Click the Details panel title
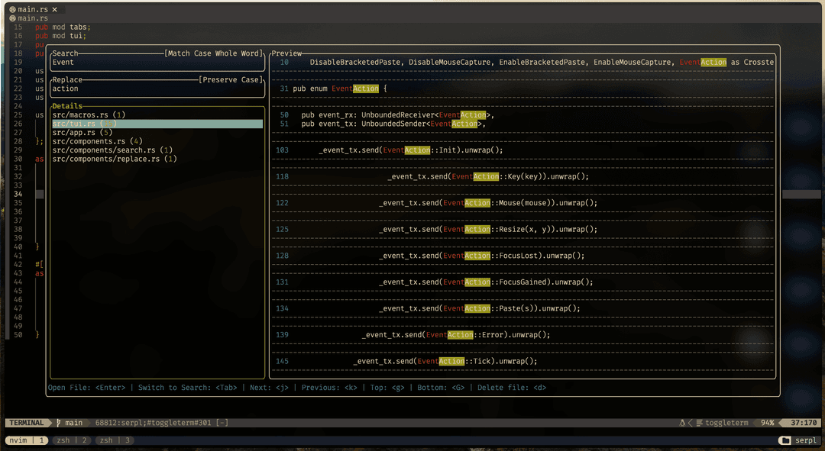The height and width of the screenshot is (451, 825). [x=67, y=106]
